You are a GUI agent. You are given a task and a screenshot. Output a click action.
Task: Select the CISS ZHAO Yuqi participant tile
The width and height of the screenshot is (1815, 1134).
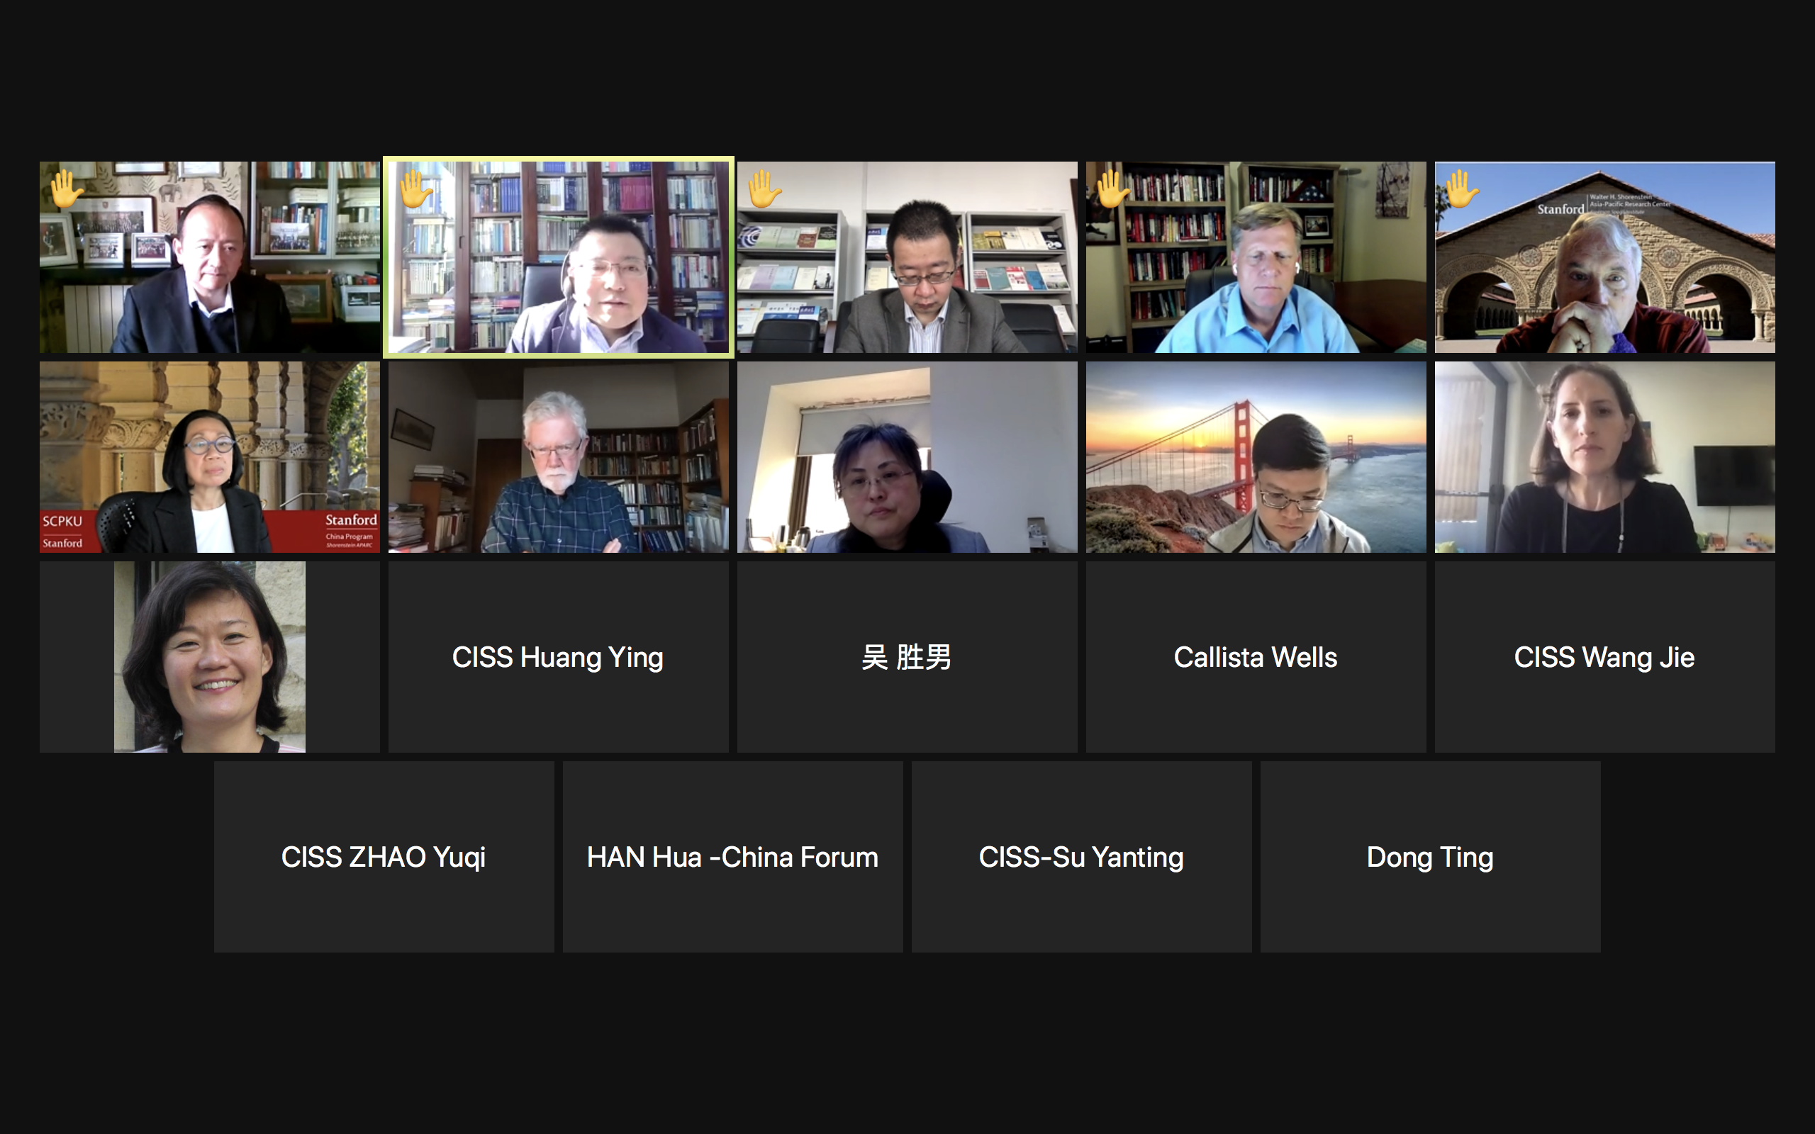[x=384, y=856]
